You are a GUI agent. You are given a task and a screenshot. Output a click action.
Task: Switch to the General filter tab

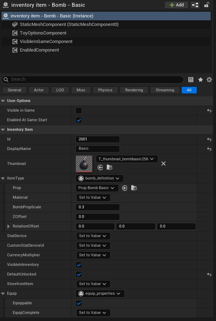click(x=15, y=90)
